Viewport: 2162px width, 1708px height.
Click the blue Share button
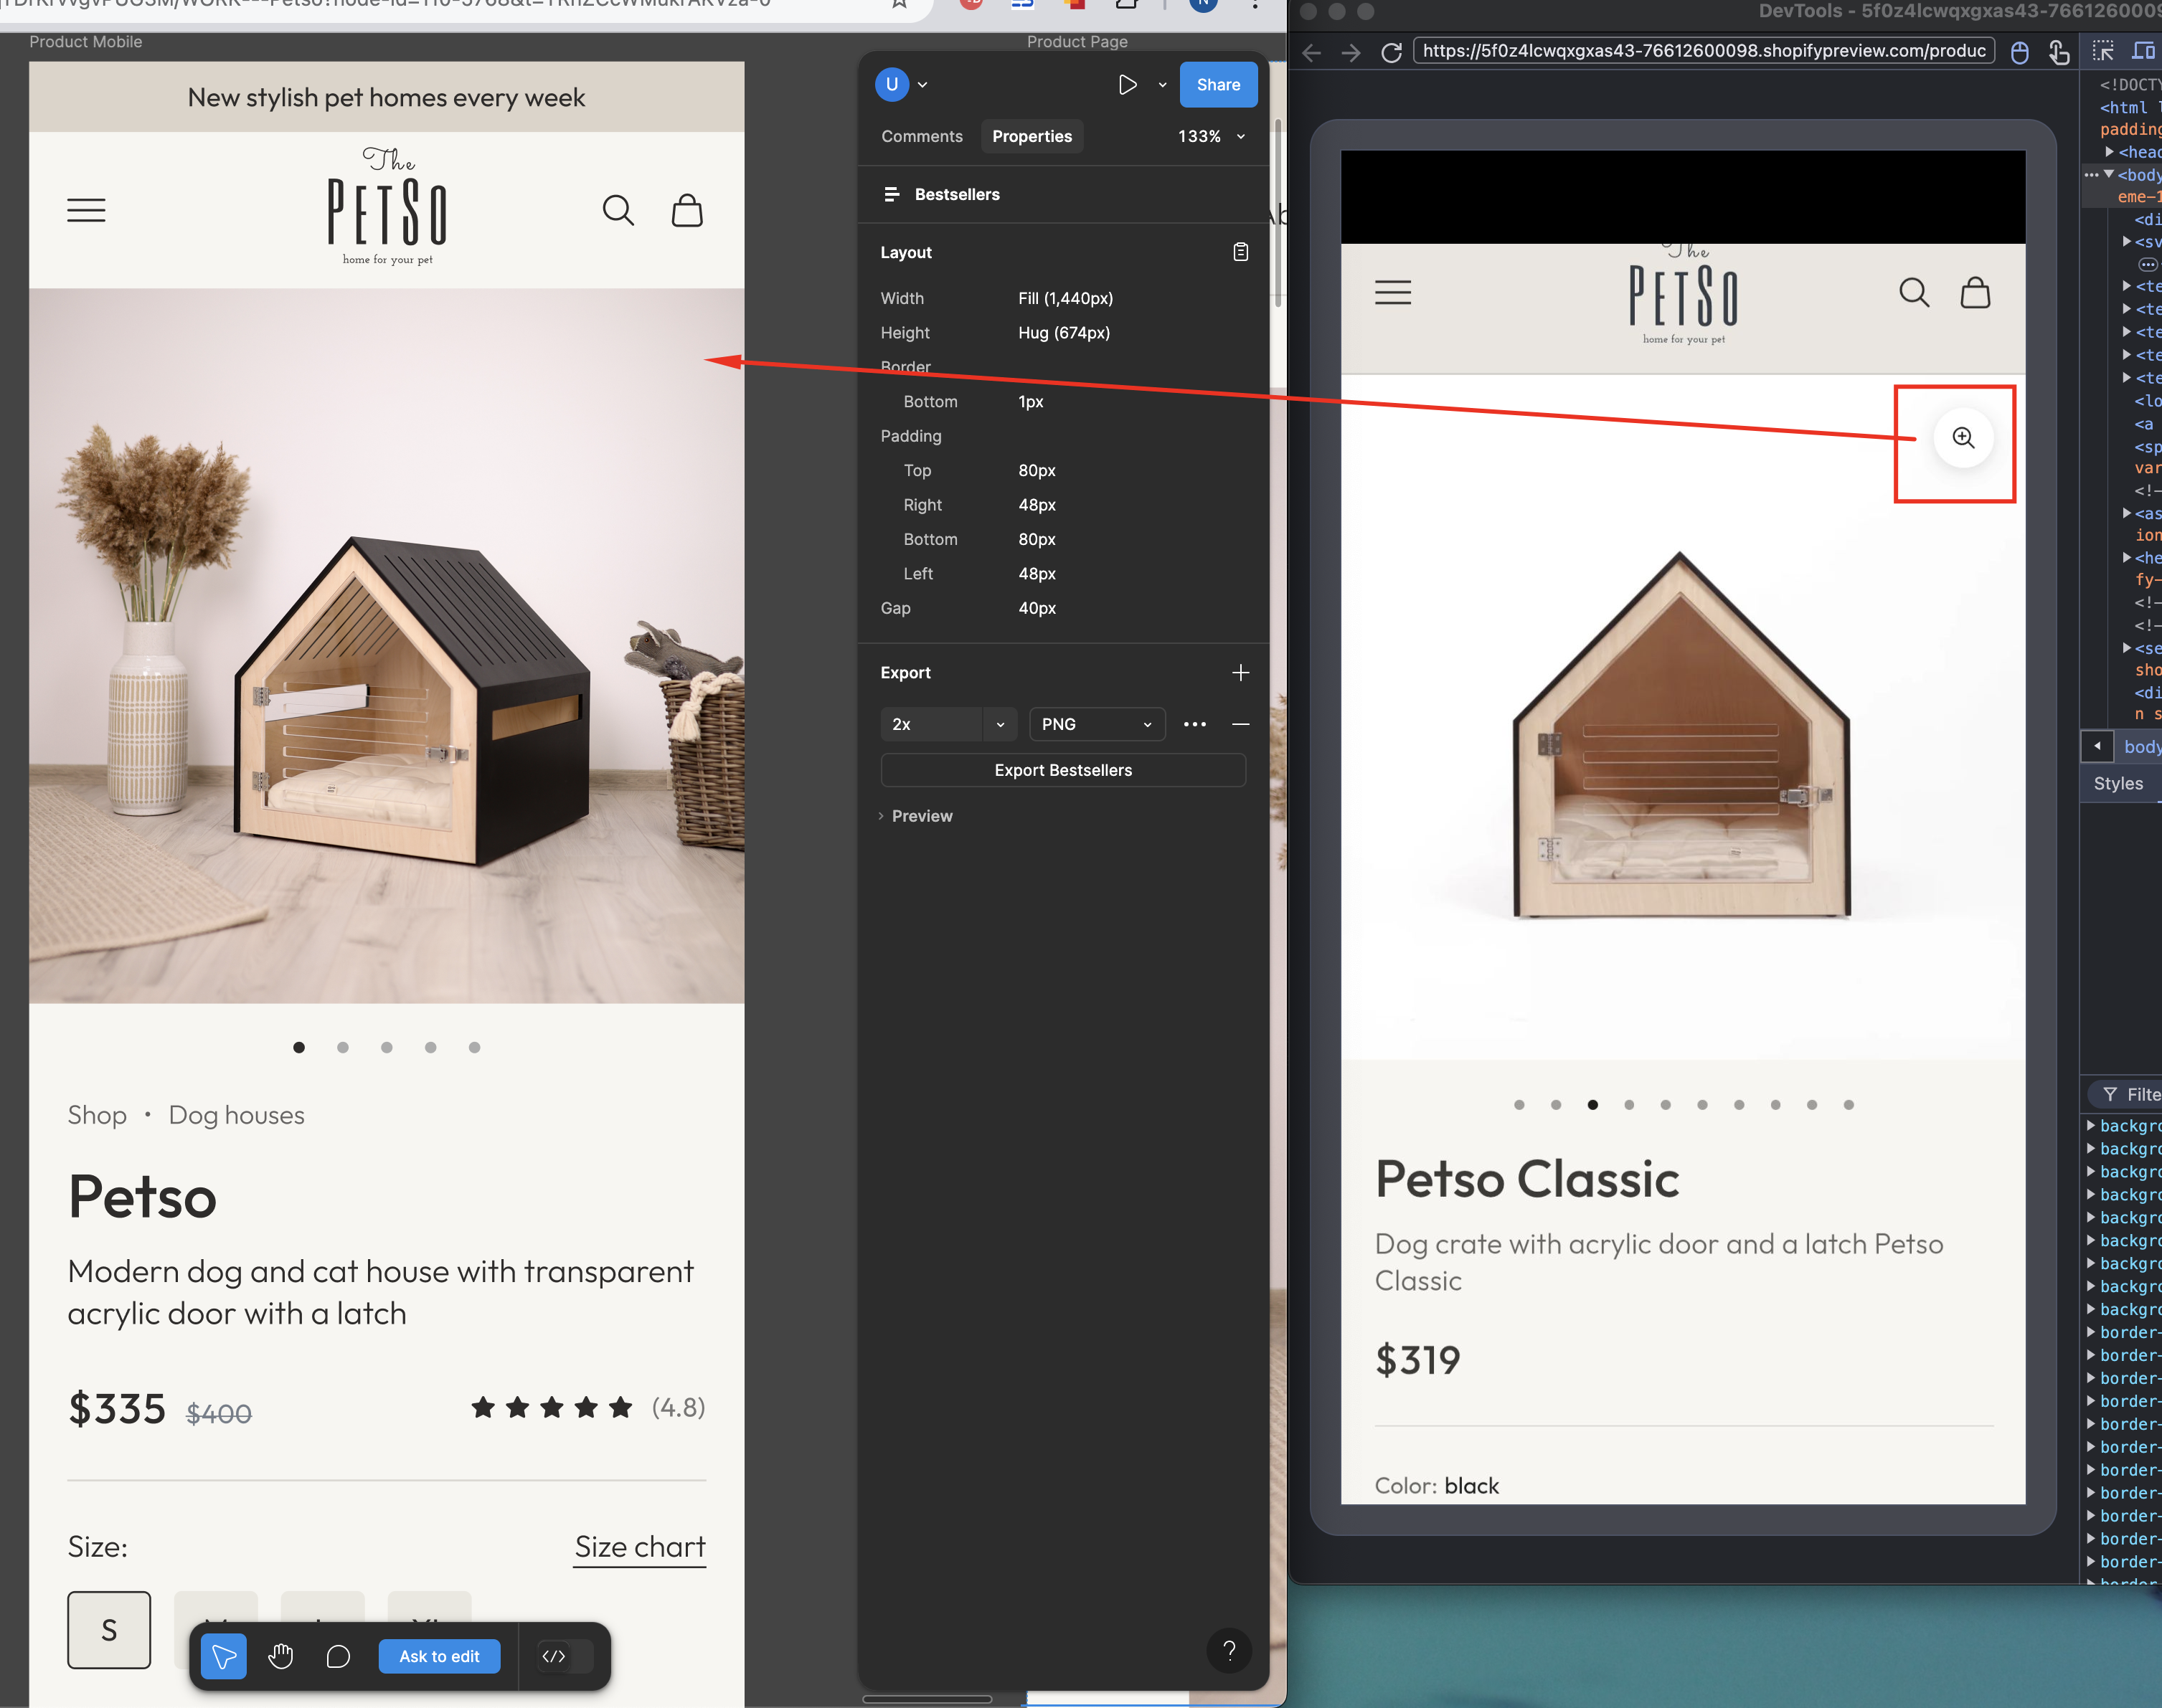click(x=1217, y=85)
